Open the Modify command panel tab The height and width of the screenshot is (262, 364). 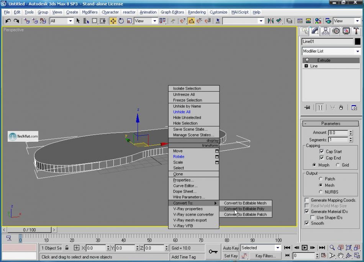tap(315, 31)
